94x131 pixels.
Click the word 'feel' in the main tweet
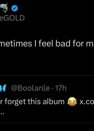pyautogui.click(x=46, y=43)
